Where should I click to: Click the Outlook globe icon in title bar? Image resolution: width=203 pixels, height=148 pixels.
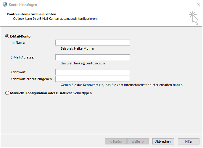5,5
